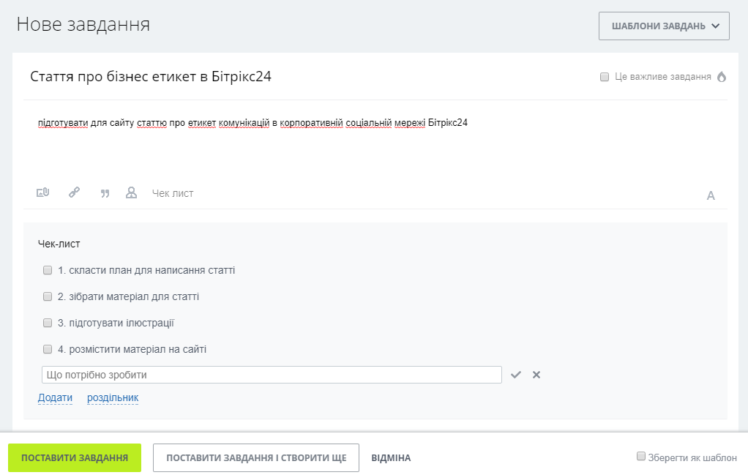The height and width of the screenshot is (475, 748).
Task: Click the 'роздільник' link
Action: coord(113,397)
